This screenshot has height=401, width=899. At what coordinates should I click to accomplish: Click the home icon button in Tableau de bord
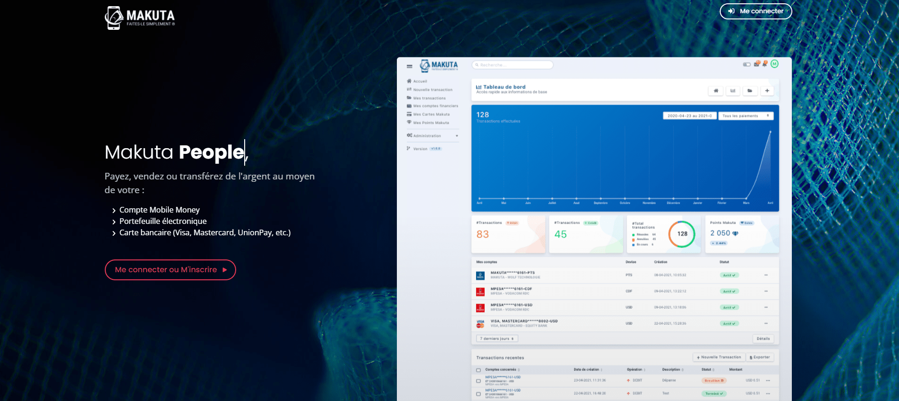716,91
